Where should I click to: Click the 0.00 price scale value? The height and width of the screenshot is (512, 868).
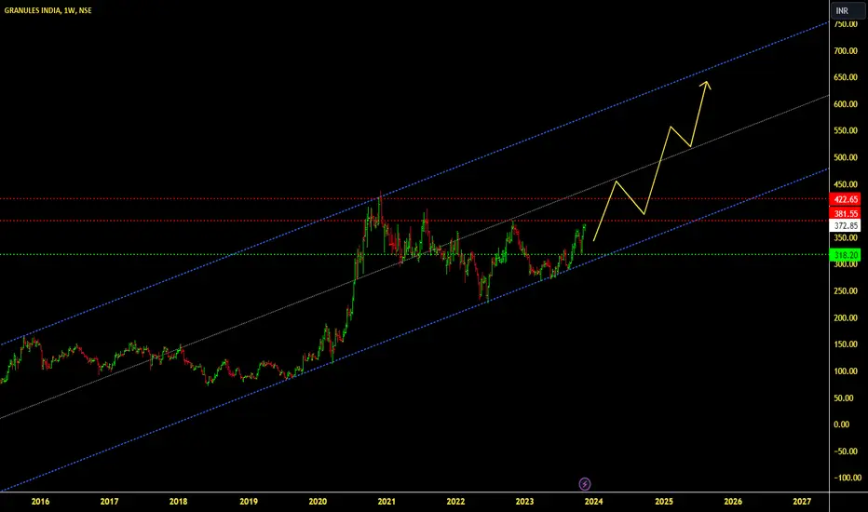(x=841, y=424)
